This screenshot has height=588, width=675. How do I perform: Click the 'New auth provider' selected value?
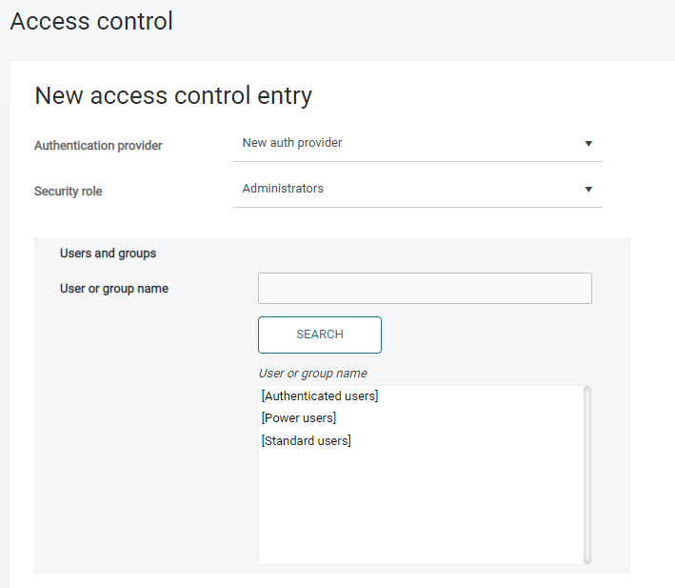pyautogui.click(x=292, y=143)
